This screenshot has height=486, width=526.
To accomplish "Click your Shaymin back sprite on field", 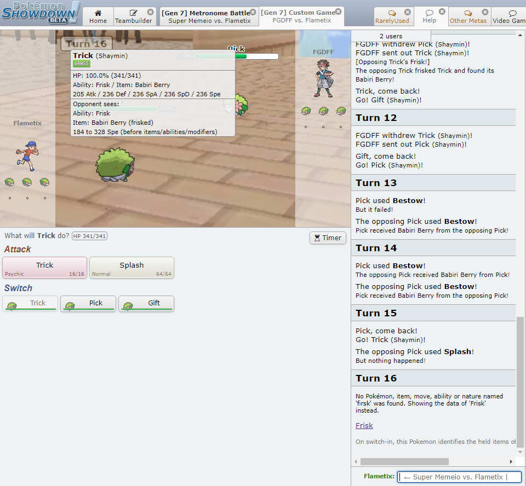I will pos(115,165).
